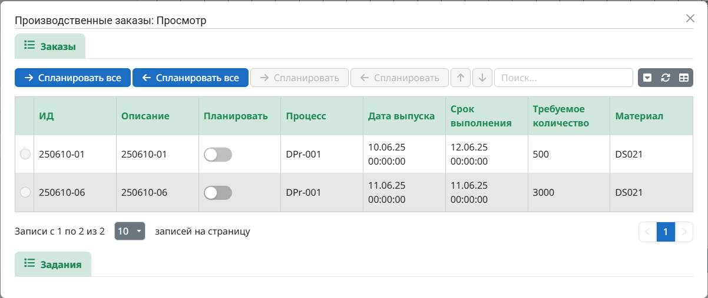Select radio button for order 250610-01

coord(25,155)
